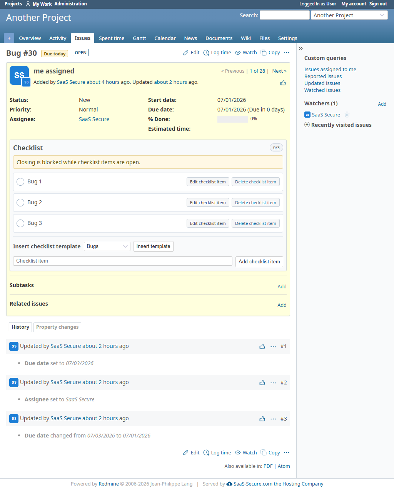Click the 1 of 28 position link
Viewport: 394px width, 489px height.
(257, 71)
